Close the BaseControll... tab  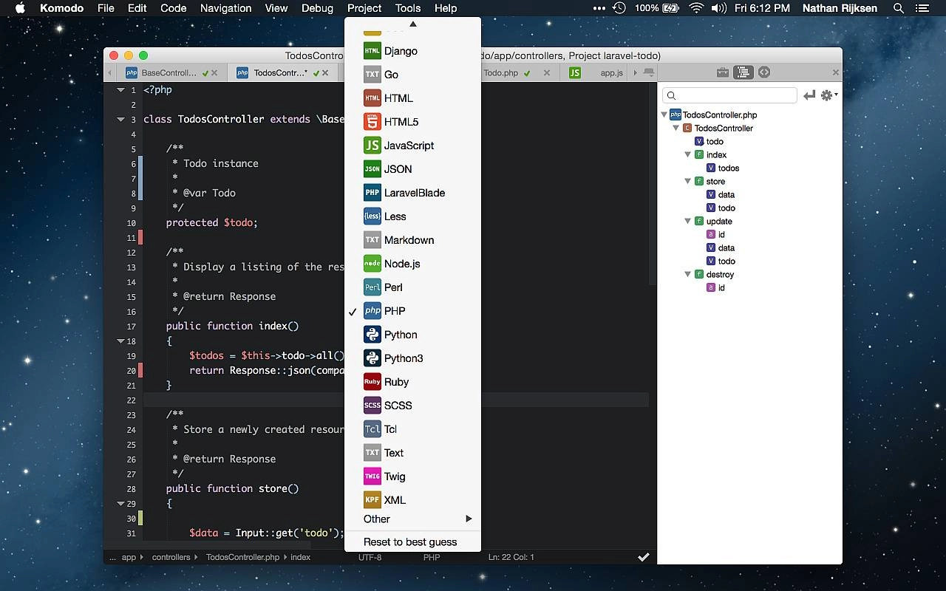214,73
